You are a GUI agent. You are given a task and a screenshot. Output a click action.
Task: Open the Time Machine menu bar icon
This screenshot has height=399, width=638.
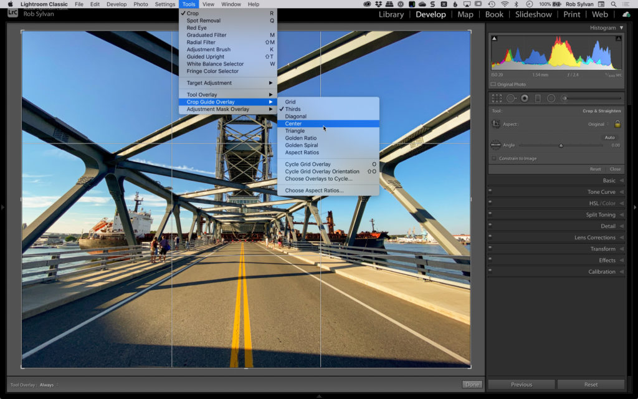pyautogui.click(x=492, y=4)
